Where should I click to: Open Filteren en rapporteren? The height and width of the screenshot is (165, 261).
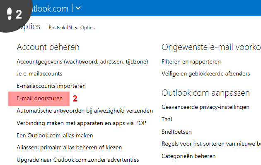coord(191,62)
